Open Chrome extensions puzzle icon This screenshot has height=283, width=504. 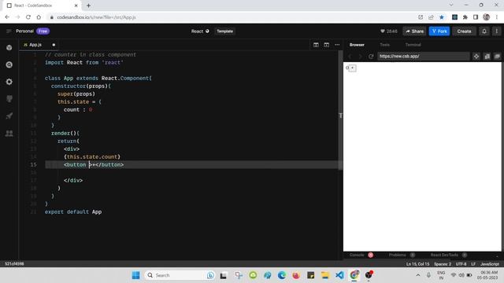coord(465,17)
